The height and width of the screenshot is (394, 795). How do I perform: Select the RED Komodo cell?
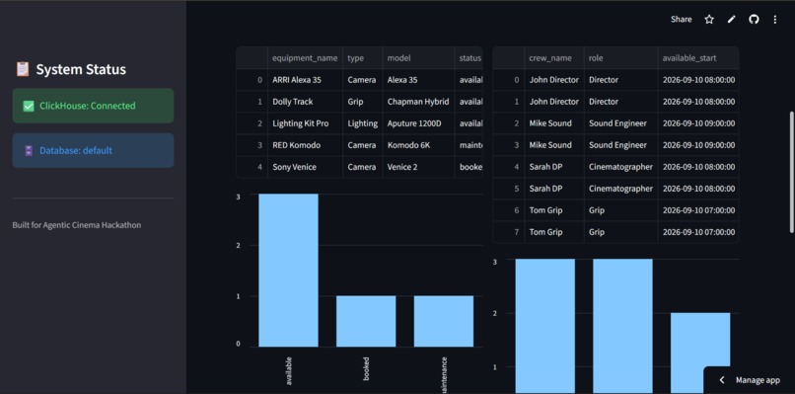pyautogui.click(x=305, y=145)
